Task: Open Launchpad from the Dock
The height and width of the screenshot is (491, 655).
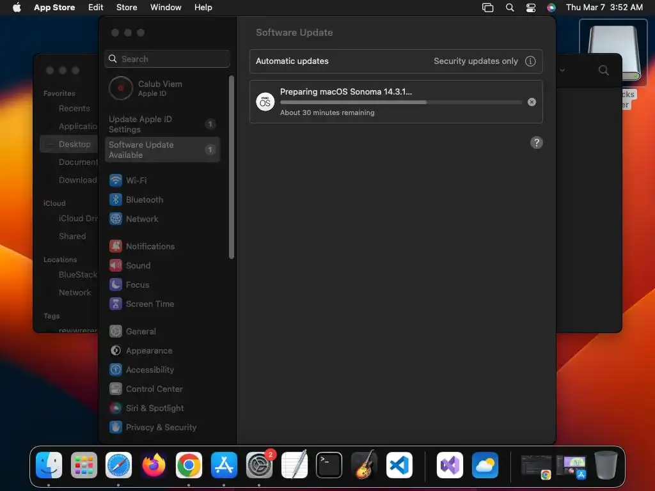Action: click(84, 465)
